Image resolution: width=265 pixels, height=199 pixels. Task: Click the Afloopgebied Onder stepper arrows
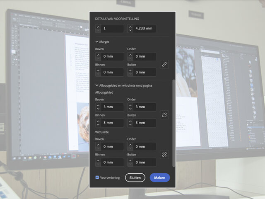point(130,107)
